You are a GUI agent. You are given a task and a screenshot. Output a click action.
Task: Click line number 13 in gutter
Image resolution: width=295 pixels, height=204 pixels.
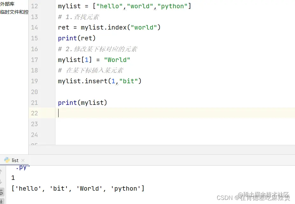[34, 17]
